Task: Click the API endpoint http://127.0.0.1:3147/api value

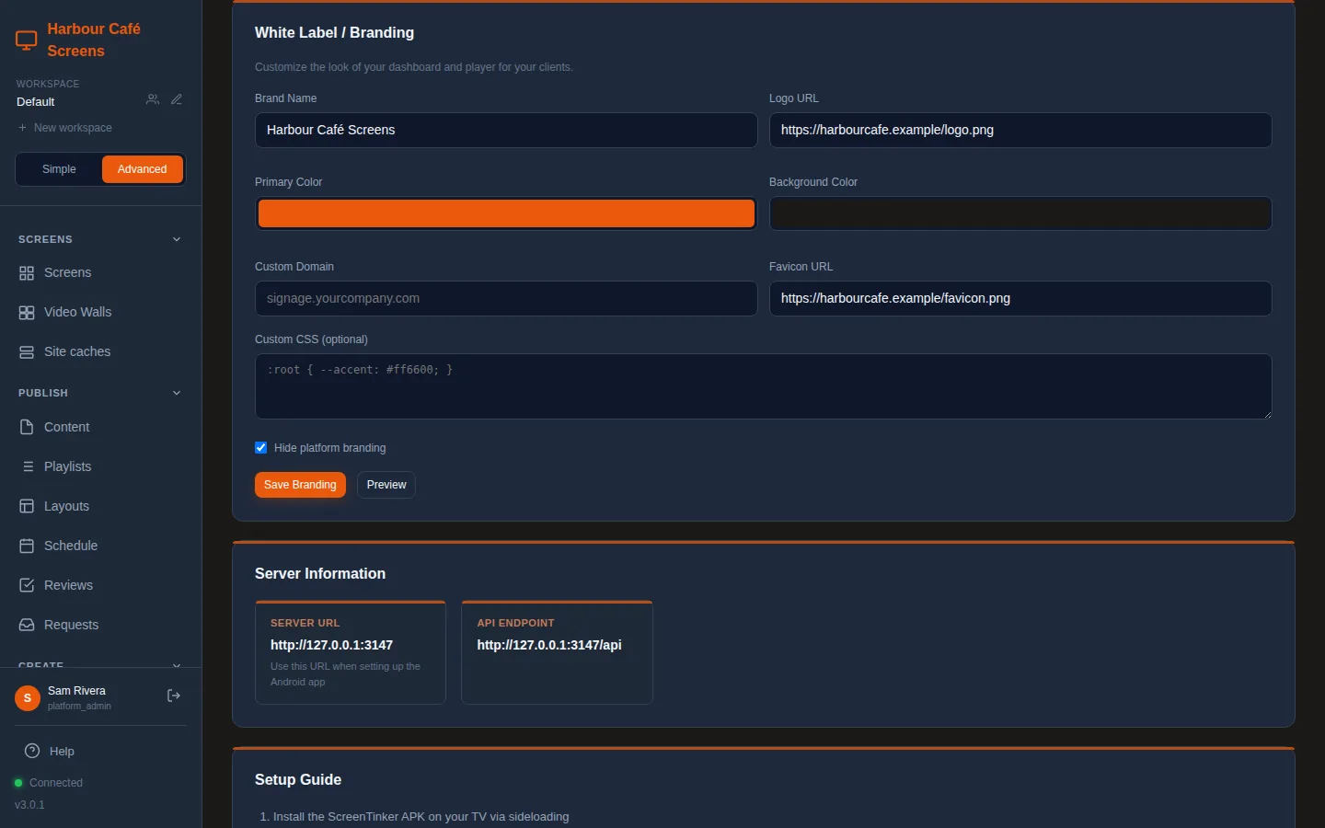Action: pos(549,645)
